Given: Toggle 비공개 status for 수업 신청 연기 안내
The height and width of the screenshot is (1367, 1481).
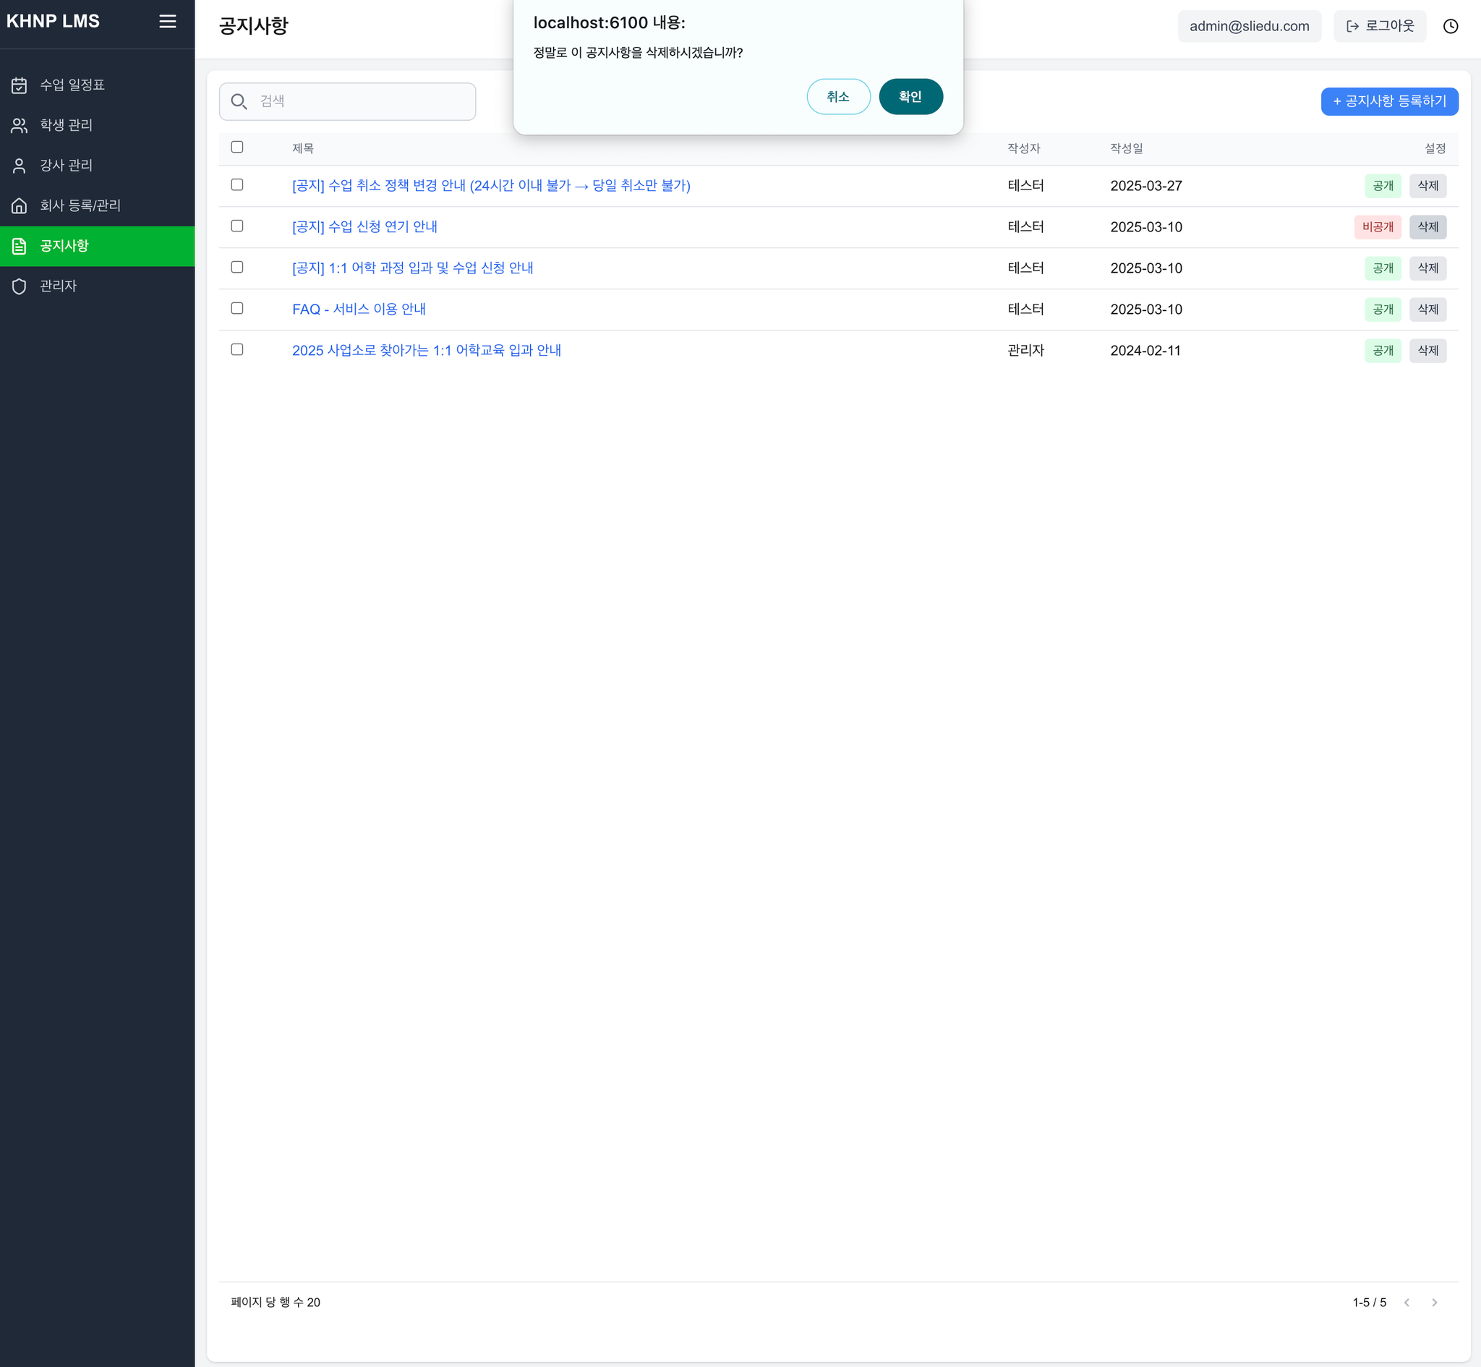Looking at the screenshot, I should [1378, 227].
